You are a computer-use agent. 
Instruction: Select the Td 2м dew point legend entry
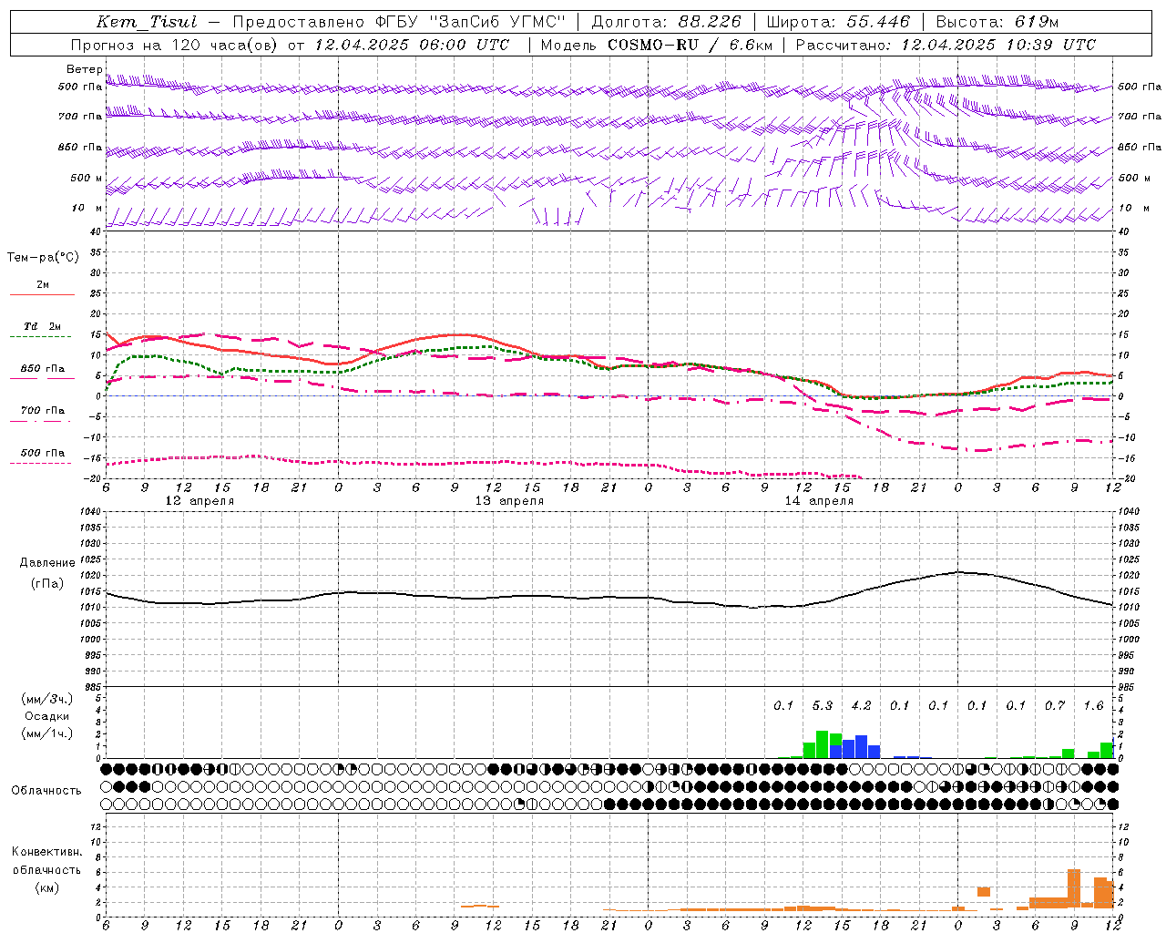pos(43,326)
